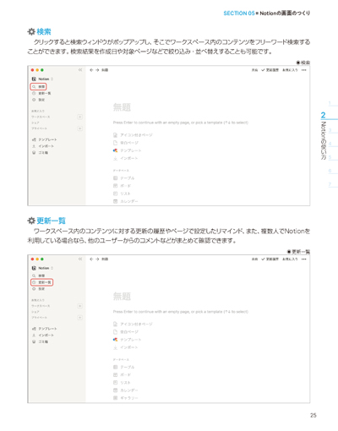Screen dimensions: 338x431
Task: Click back arrow in 更新一覧 figure top bar
Action: tap(91, 259)
